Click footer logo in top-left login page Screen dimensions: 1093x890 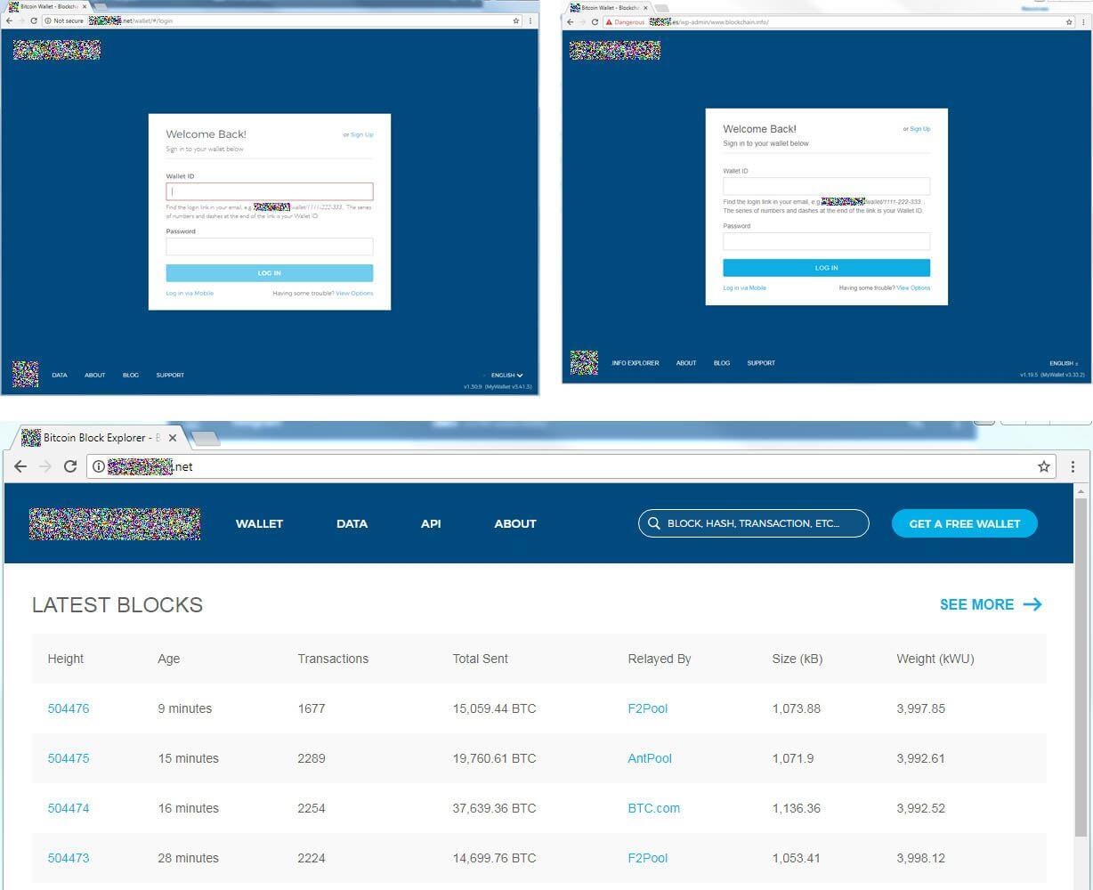click(x=25, y=375)
